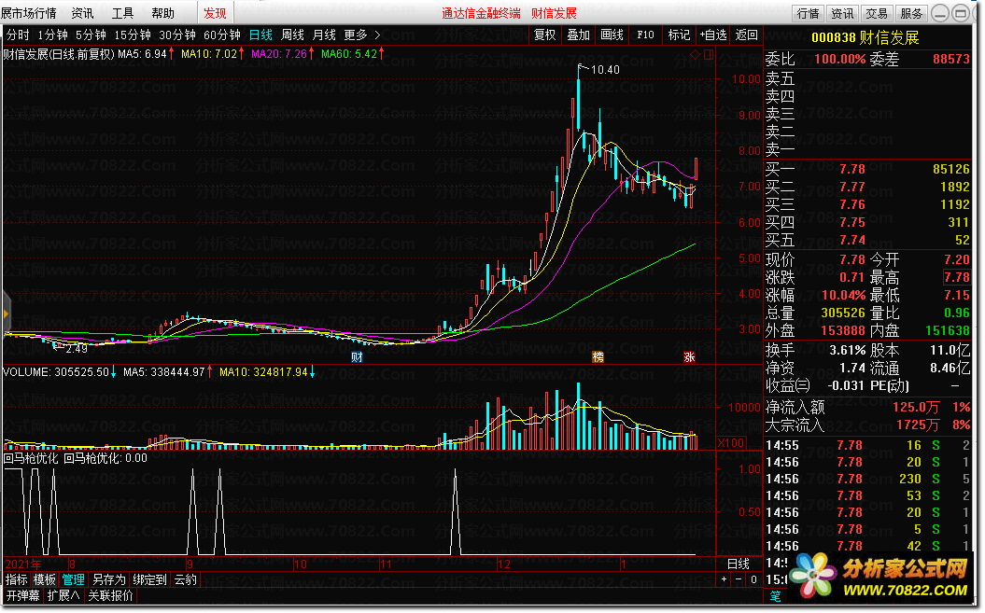
Task: Click the 0 reset button
Action: click(753, 579)
